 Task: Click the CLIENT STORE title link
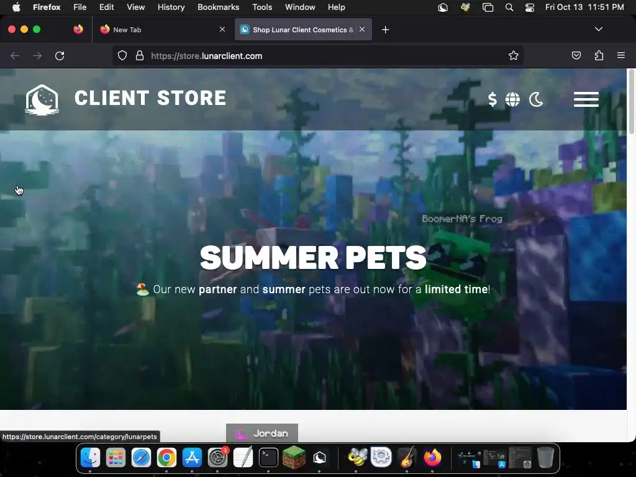click(150, 98)
